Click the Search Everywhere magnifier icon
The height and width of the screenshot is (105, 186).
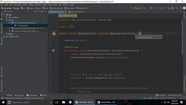[x=181, y=8]
